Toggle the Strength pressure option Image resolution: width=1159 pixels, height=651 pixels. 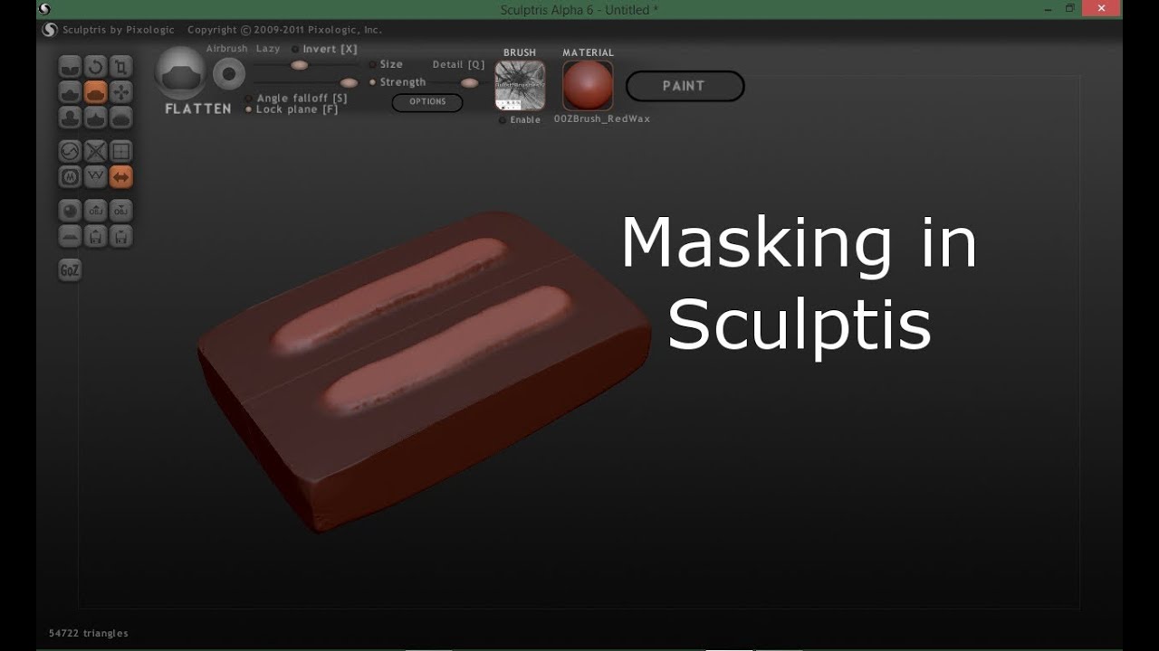click(x=398, y=82)
